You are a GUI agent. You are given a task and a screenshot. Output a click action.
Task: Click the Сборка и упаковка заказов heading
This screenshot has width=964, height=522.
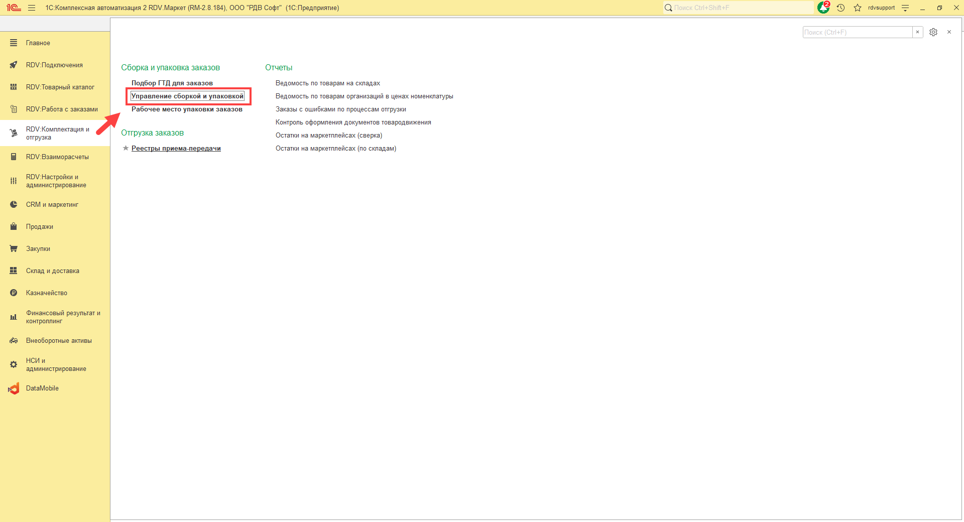[x=170, y=68]
